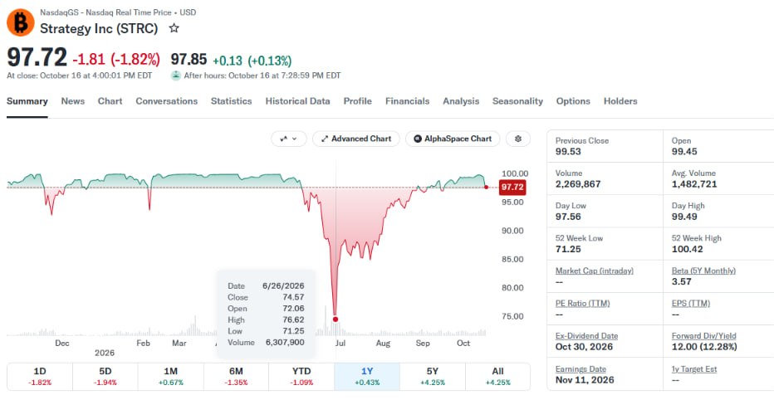774x400 pixels.
Task: Add STRC to watchlist with star icon
Action: point(174,28)
